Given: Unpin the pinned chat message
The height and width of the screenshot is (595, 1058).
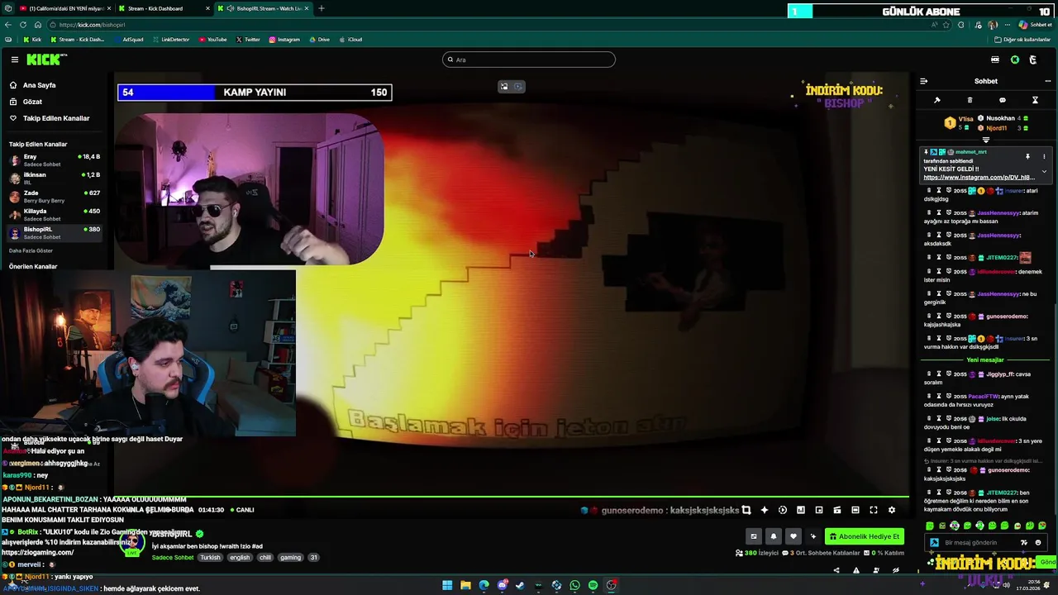Looking at the screenshot, I should tap(1027, 156).
